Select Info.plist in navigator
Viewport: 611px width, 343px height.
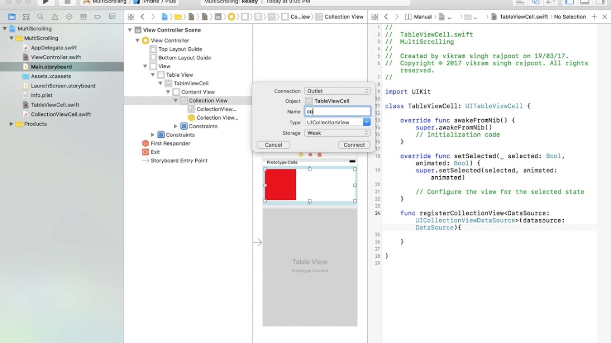point(42,95)
